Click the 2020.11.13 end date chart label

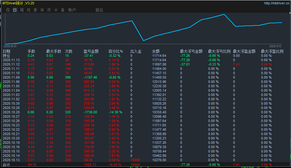275,45
